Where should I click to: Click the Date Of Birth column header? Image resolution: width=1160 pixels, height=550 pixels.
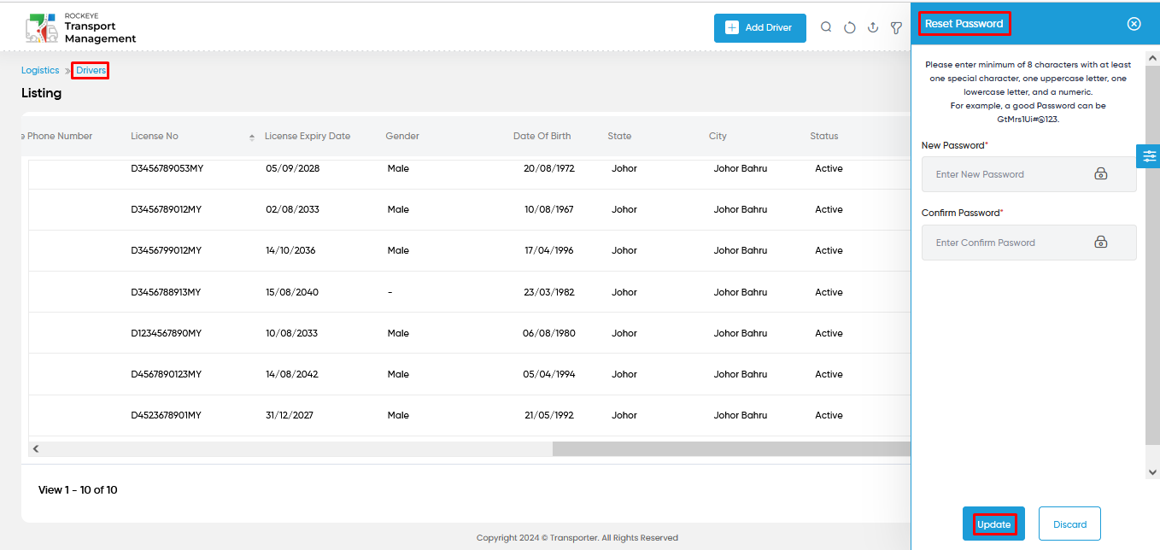542,137
